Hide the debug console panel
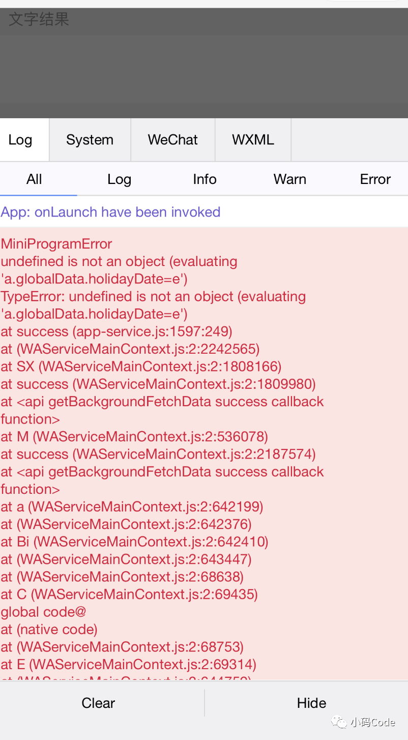408x740 pixels. pos(311,703)
